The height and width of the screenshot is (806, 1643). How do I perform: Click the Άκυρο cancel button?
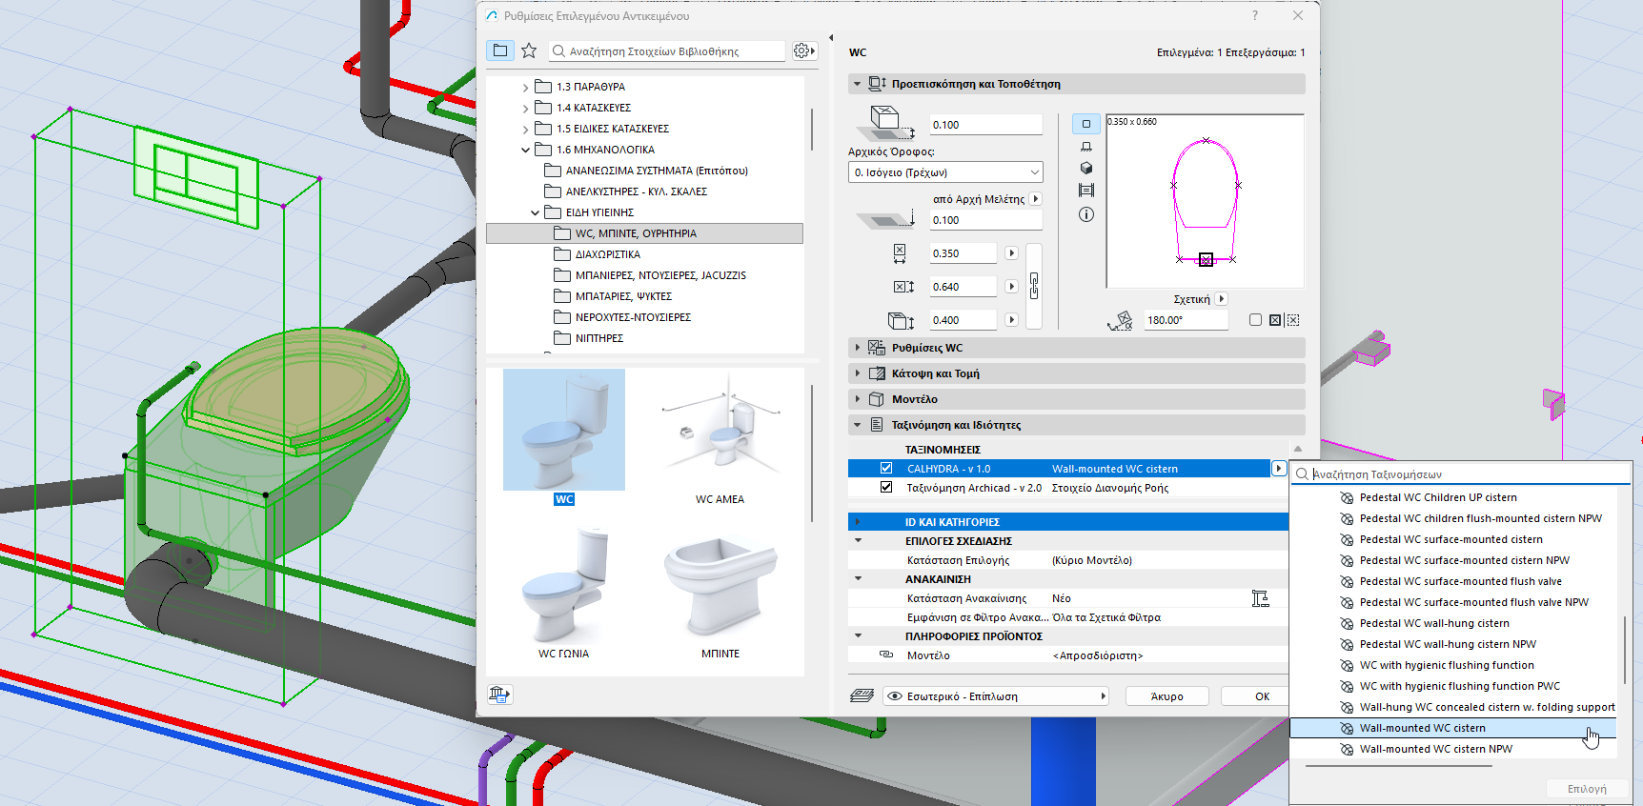(1166, 696)
